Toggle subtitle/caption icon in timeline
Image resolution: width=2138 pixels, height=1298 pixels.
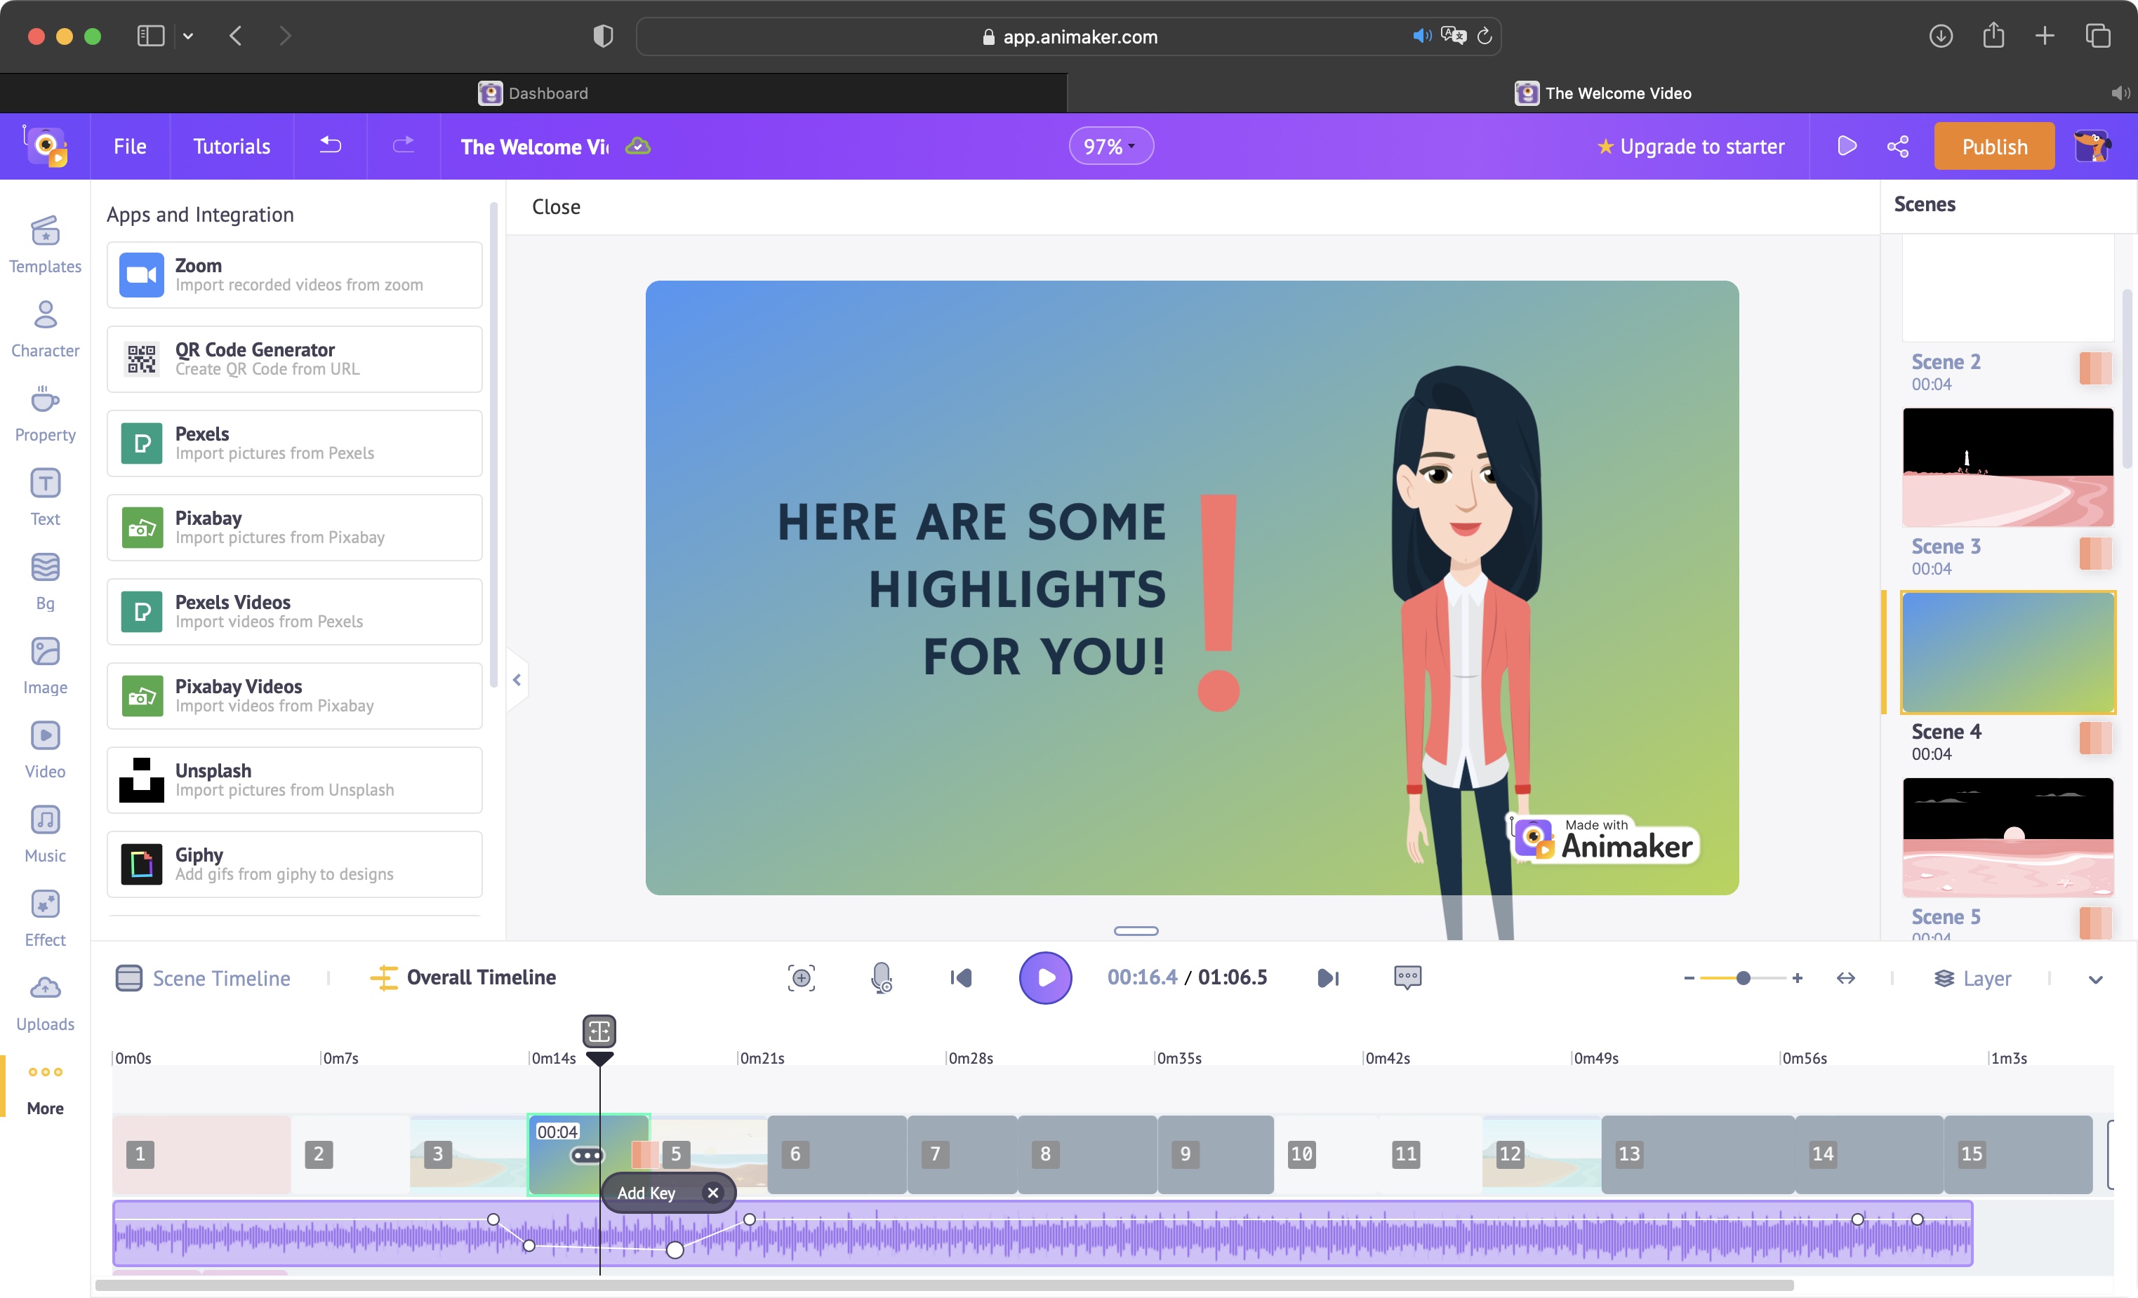tap(1407, 979)
